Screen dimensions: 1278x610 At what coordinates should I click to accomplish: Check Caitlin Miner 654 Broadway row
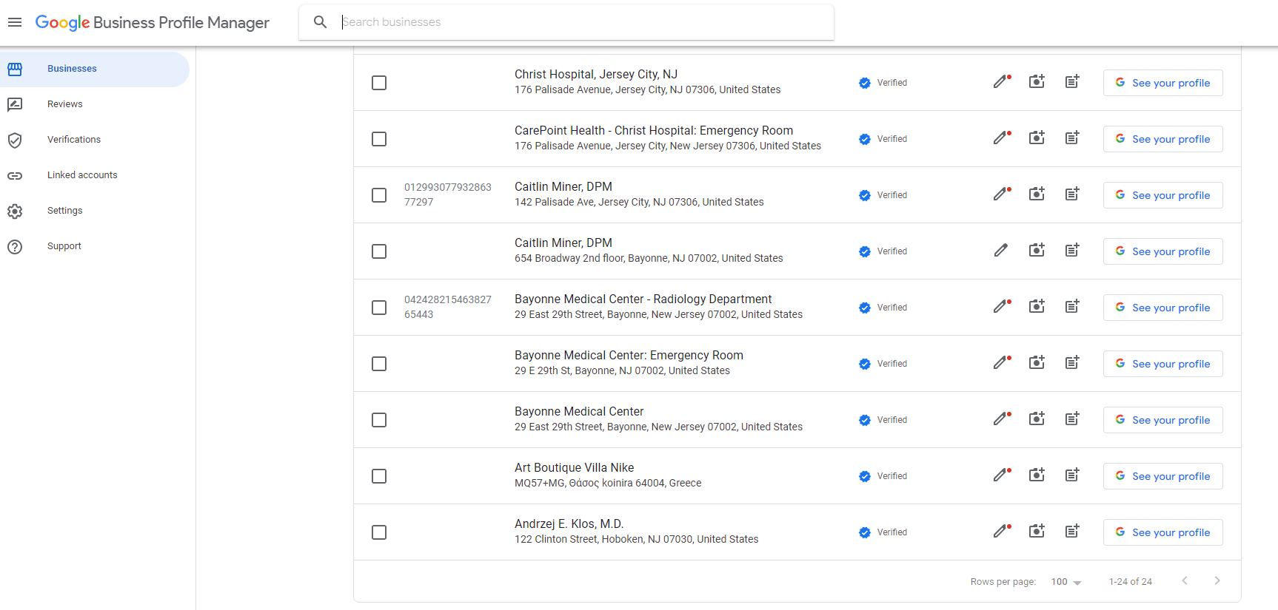379,251
